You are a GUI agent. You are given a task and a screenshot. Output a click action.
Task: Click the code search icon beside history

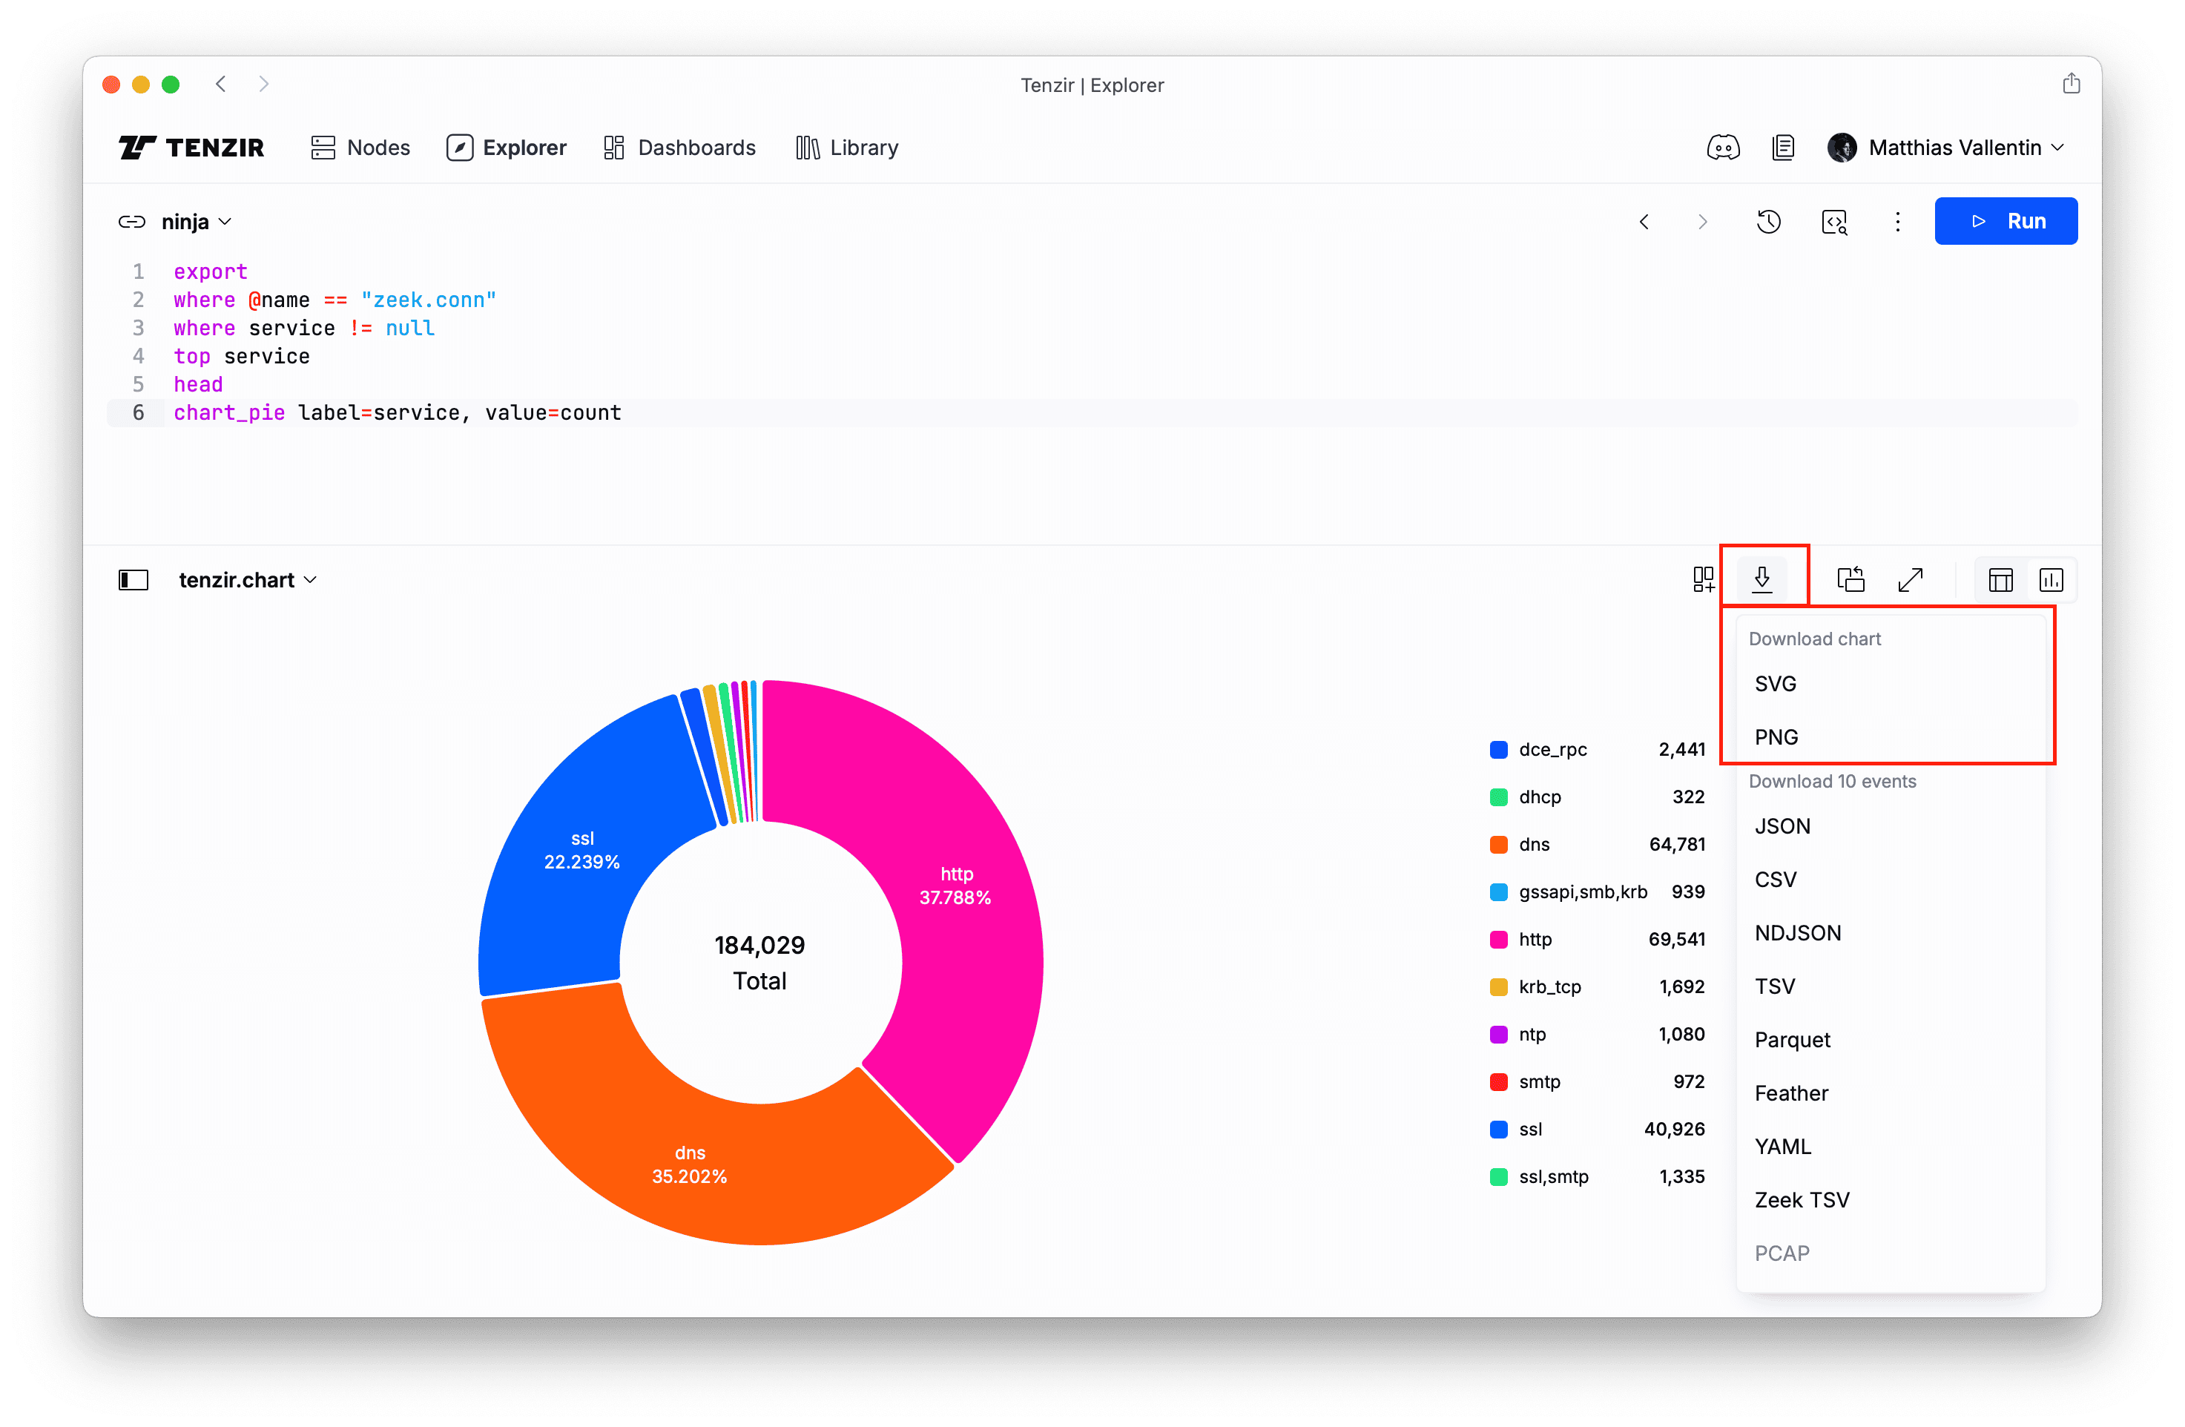click(x=1834, y=221)
